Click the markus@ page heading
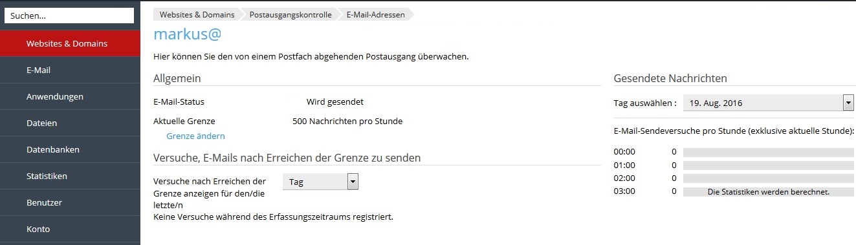The height and width of the screenshot is (245, 856). 188,36
